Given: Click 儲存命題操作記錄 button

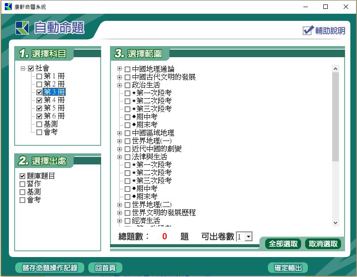Looking at the screenshot, I should pyautogui.click(x=49, y=268).
